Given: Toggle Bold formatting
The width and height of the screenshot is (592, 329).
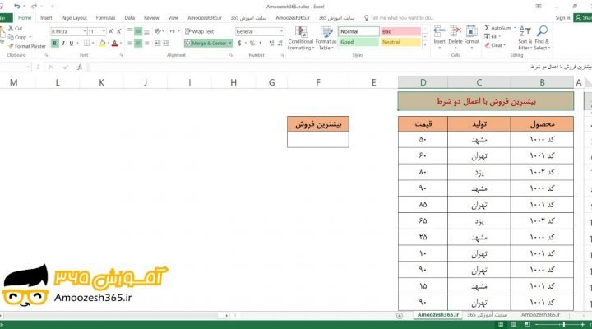Looking at the screenshot, I should click(55, 44).
